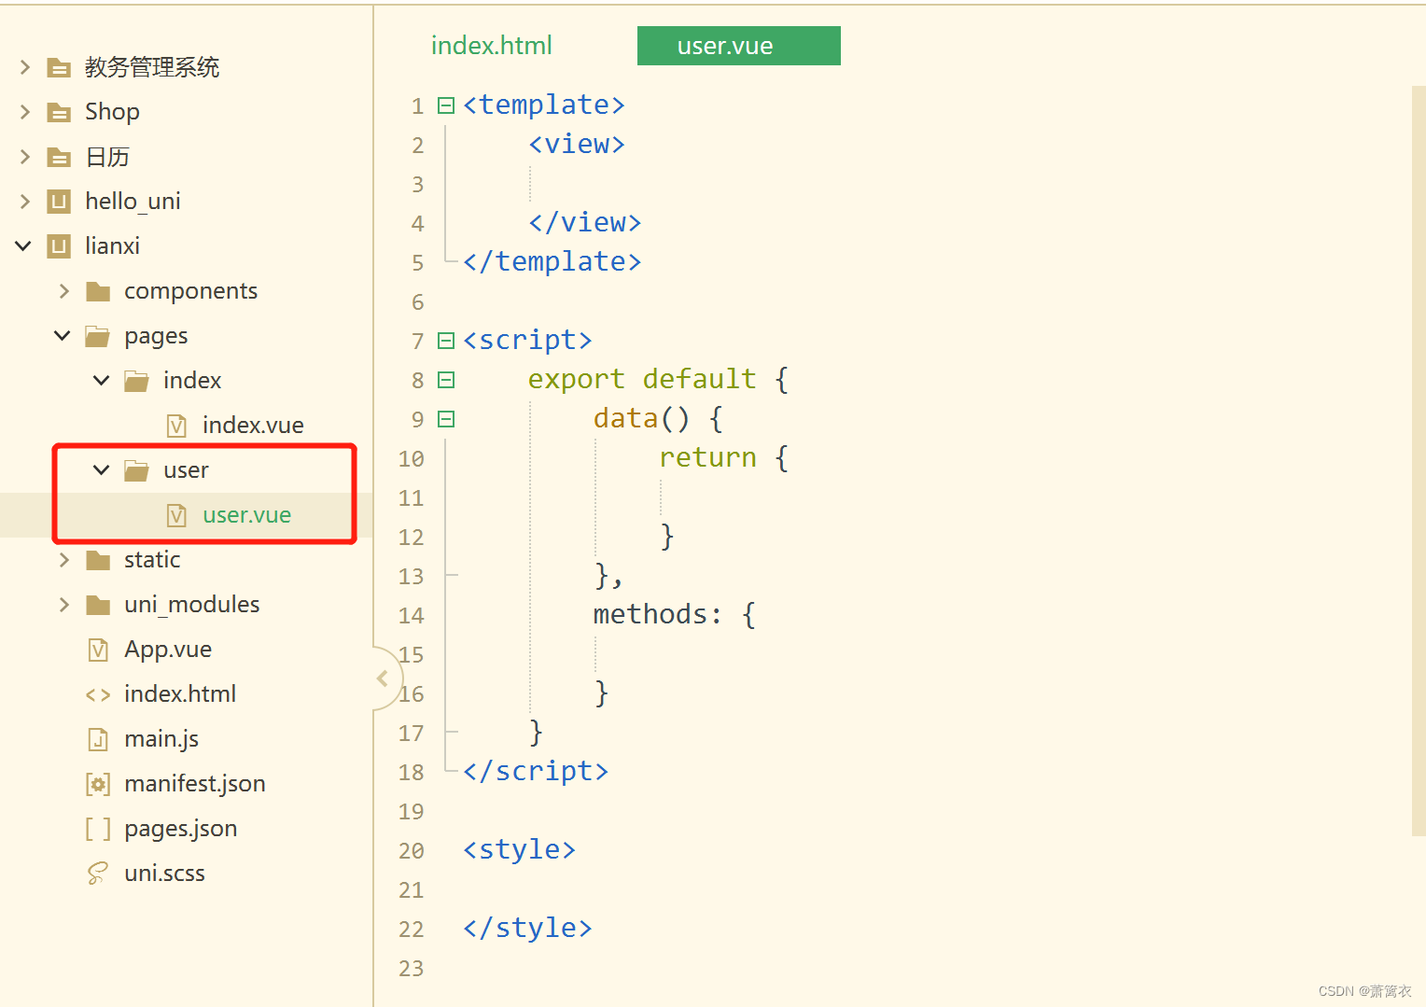Click the '<view>' opening tag in the editor
Screen dimensions: 1426x1007
577,145
